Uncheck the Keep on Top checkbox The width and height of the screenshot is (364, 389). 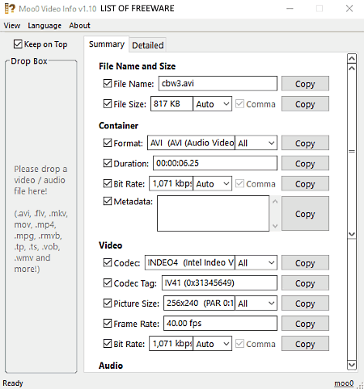pos(18,44)
